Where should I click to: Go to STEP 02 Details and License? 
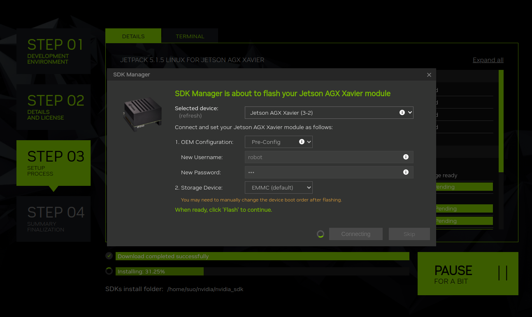(x=53, y=107)
